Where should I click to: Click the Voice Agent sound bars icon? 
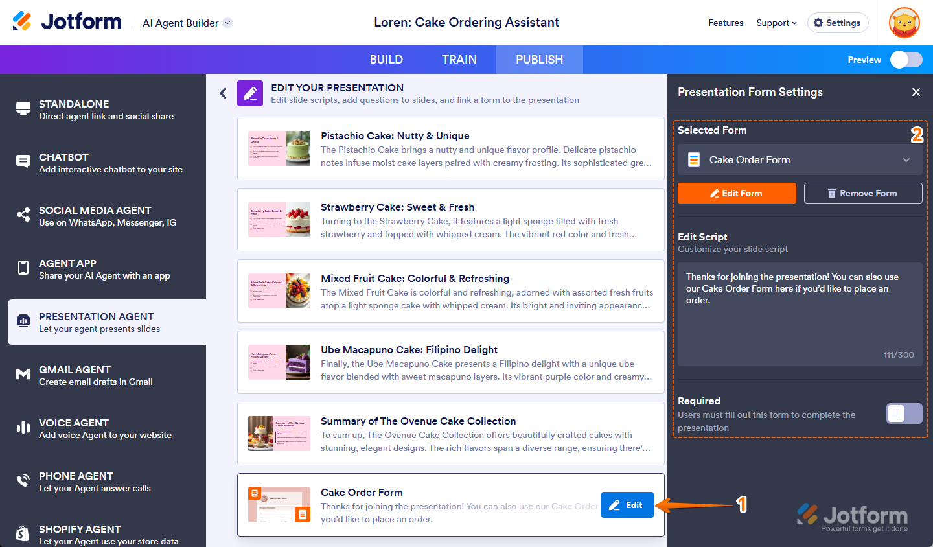23,427
